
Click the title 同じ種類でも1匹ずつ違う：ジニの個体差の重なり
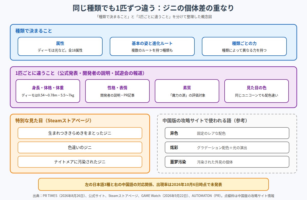click(x=153, y=8)
